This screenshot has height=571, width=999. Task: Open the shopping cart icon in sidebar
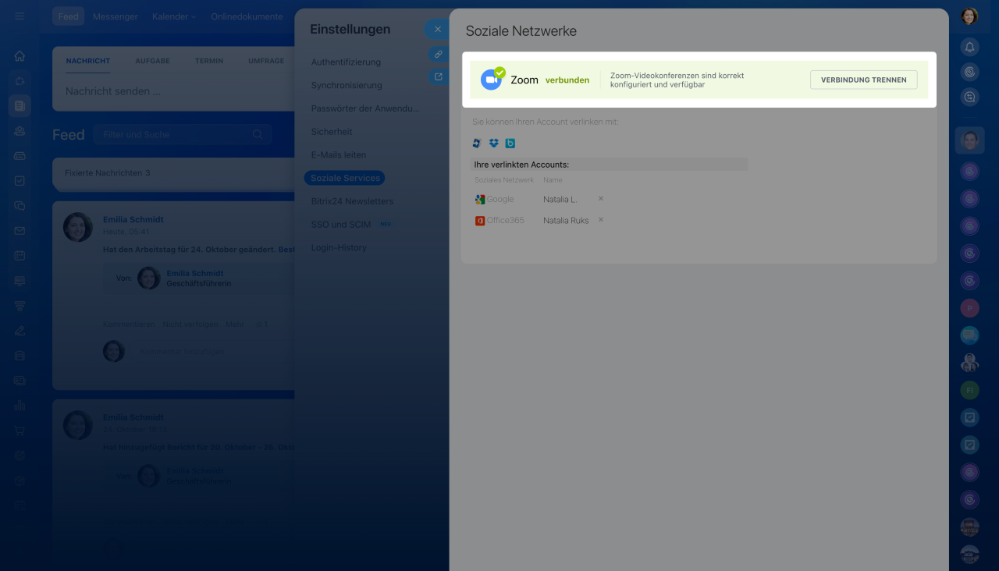(20, 431)
